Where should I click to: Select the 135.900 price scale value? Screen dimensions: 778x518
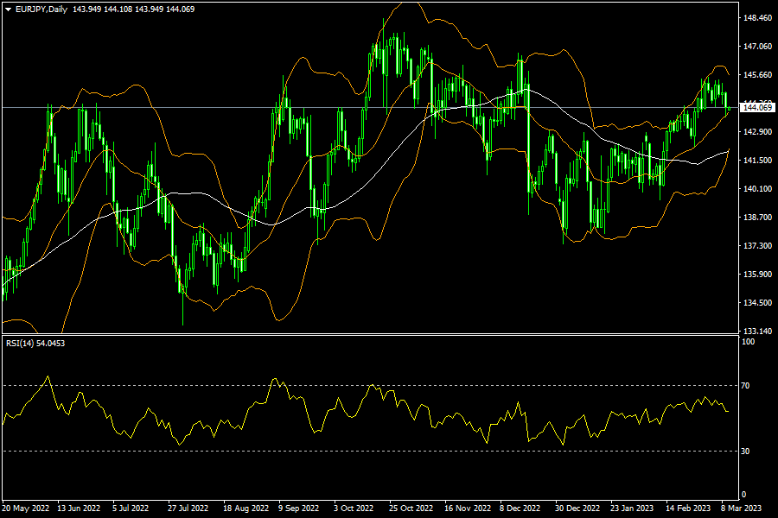coord(757,275)
